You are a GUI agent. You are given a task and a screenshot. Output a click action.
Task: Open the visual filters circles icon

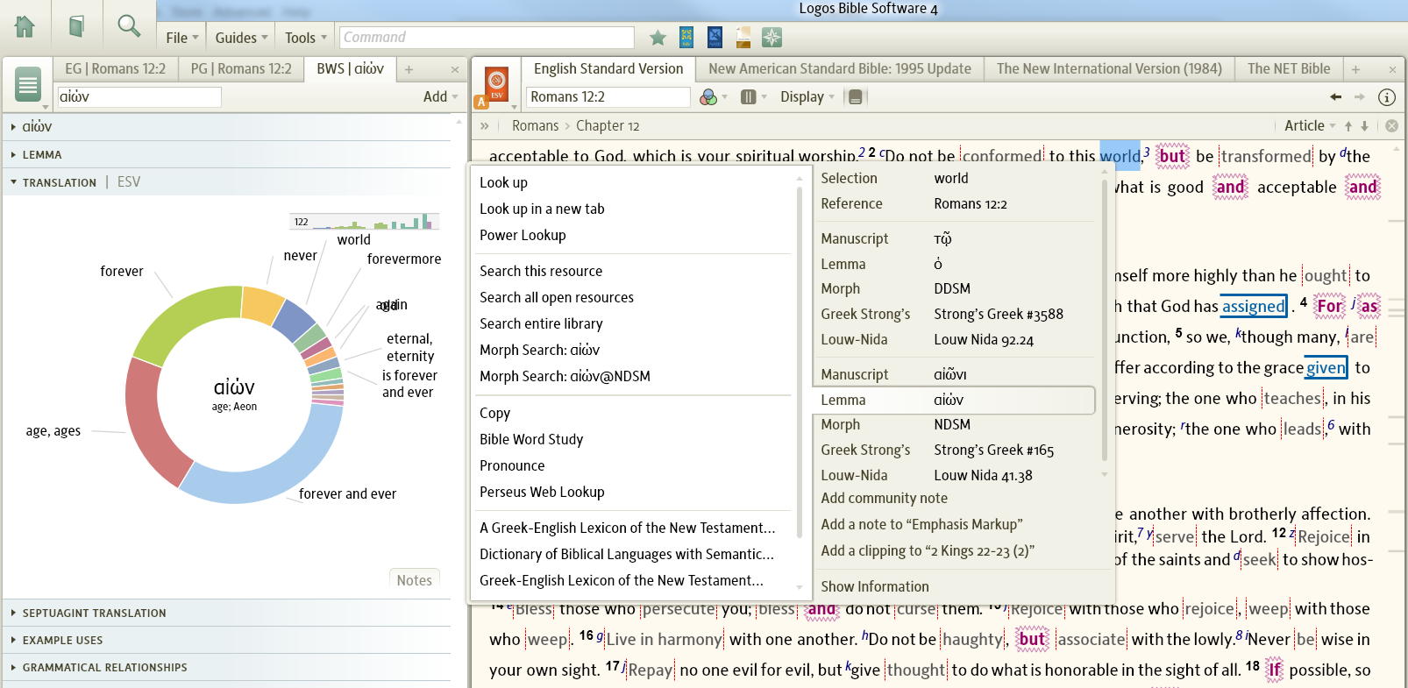point(708,97)
